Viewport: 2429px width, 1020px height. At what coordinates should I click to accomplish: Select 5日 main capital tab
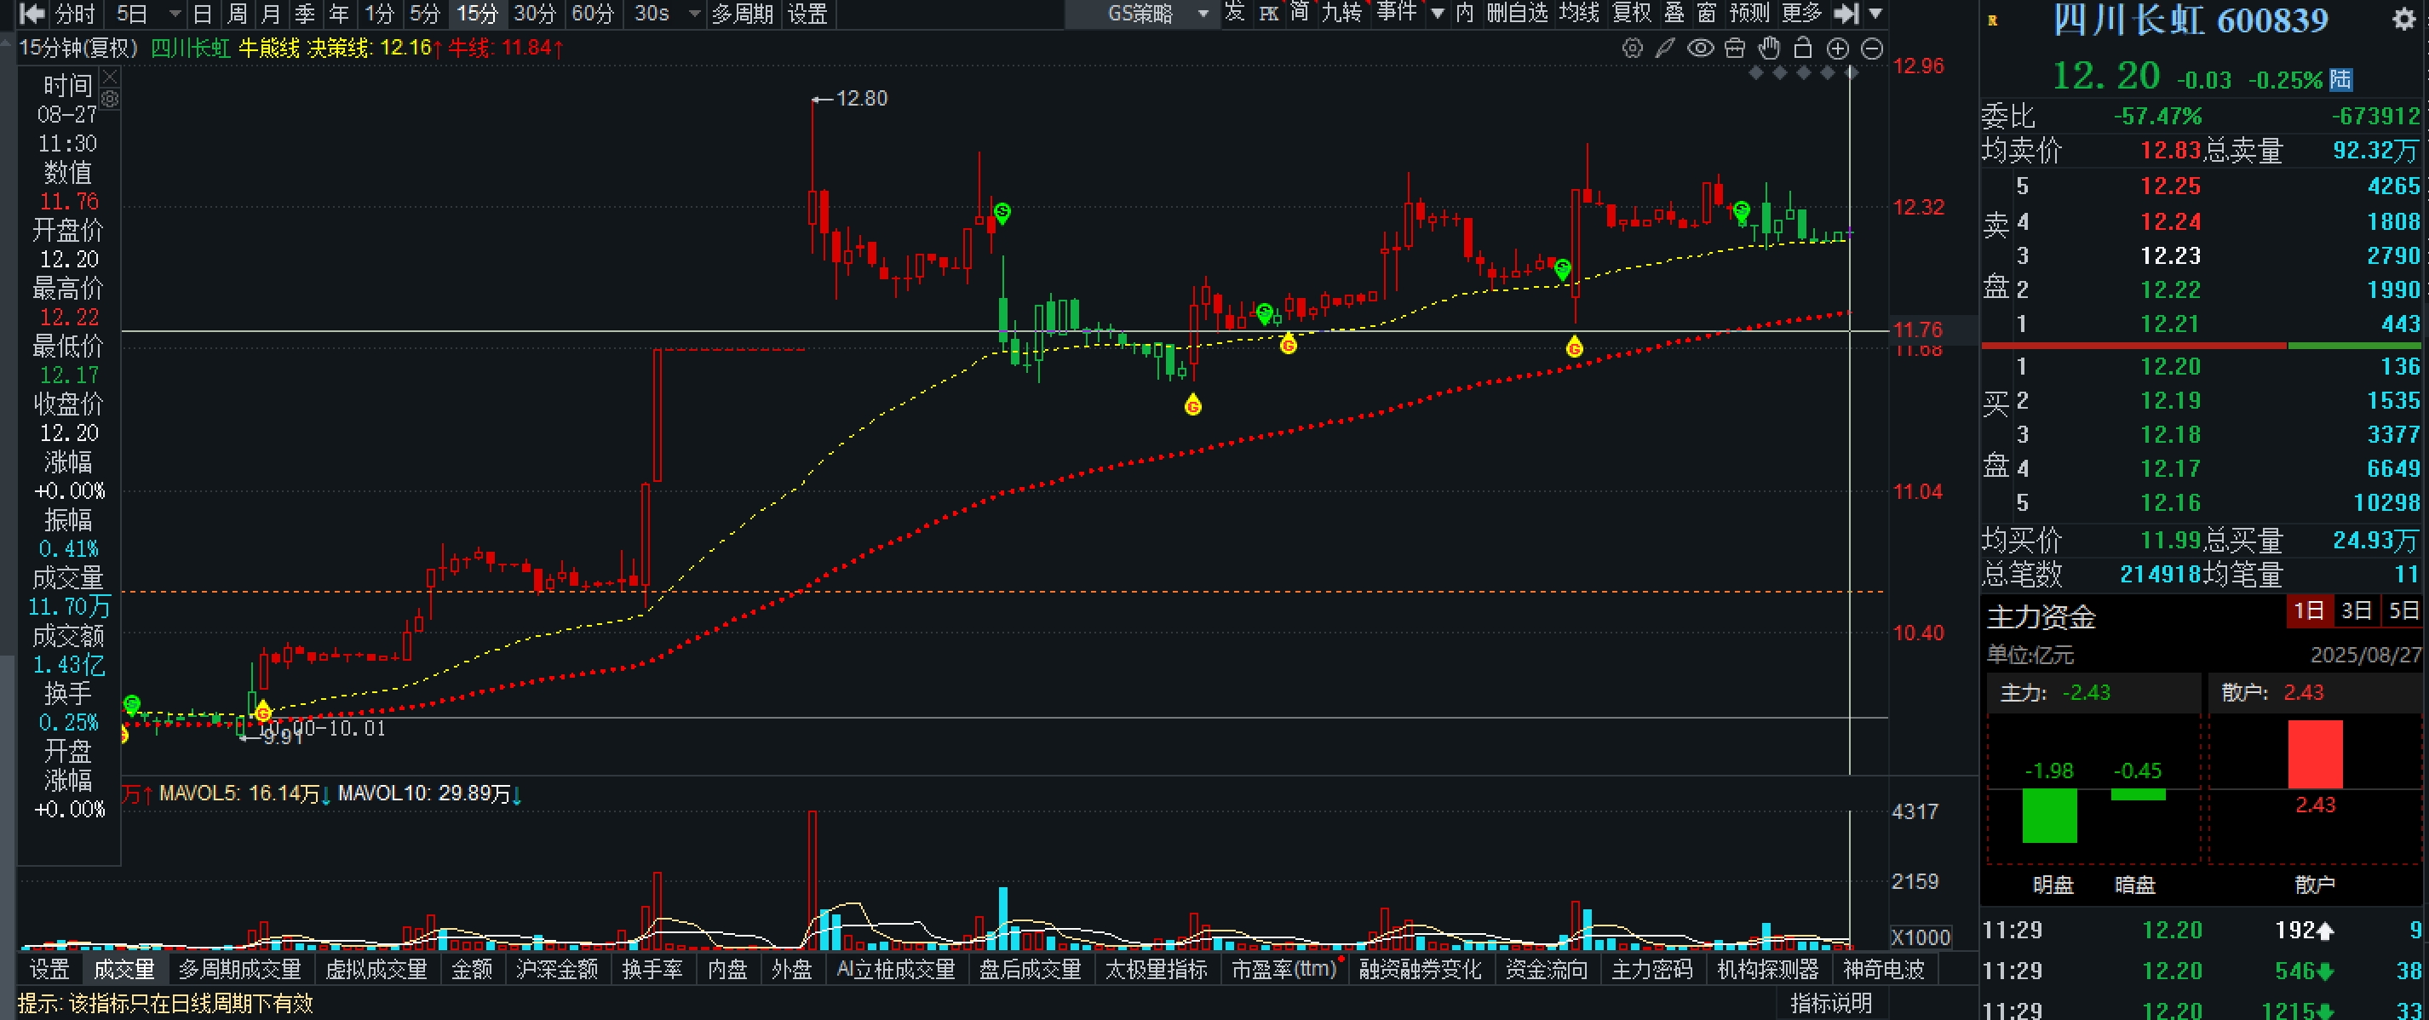tap(2403, 610)
